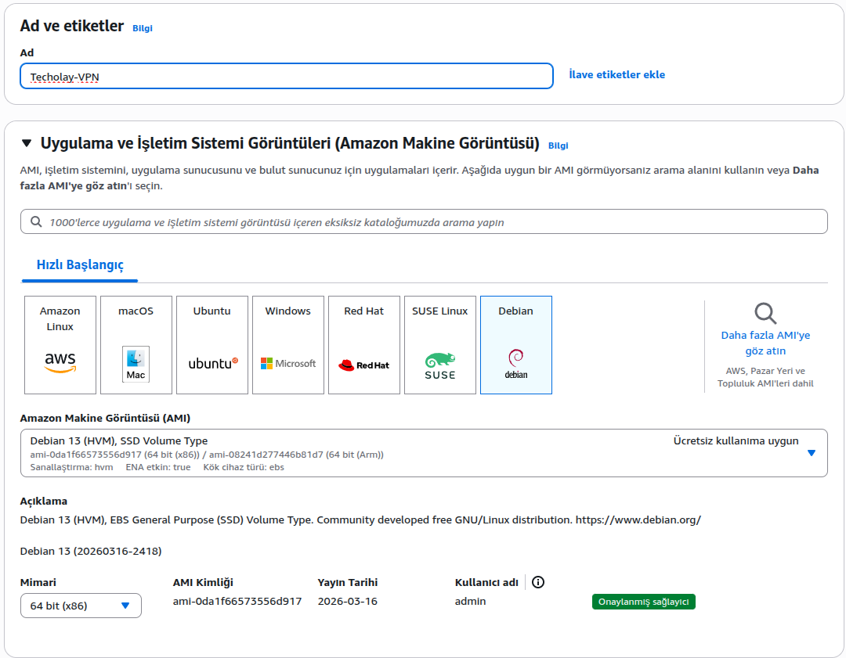Screen dimensions: 846x658
Task: Select the macOS AMI card
Action: click(136, 345)
